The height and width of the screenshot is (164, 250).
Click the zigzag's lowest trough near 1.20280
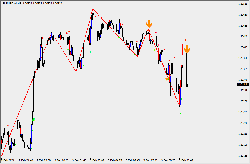tap(179, 106)
